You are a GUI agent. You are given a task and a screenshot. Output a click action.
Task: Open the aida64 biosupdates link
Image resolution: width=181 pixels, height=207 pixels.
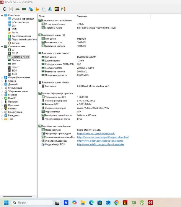101,144
